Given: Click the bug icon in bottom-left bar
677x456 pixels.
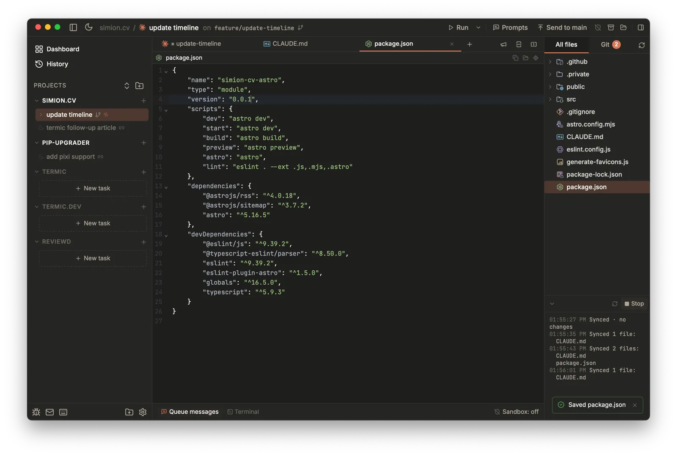Looking at the screenshot, I should pos(36,412).
